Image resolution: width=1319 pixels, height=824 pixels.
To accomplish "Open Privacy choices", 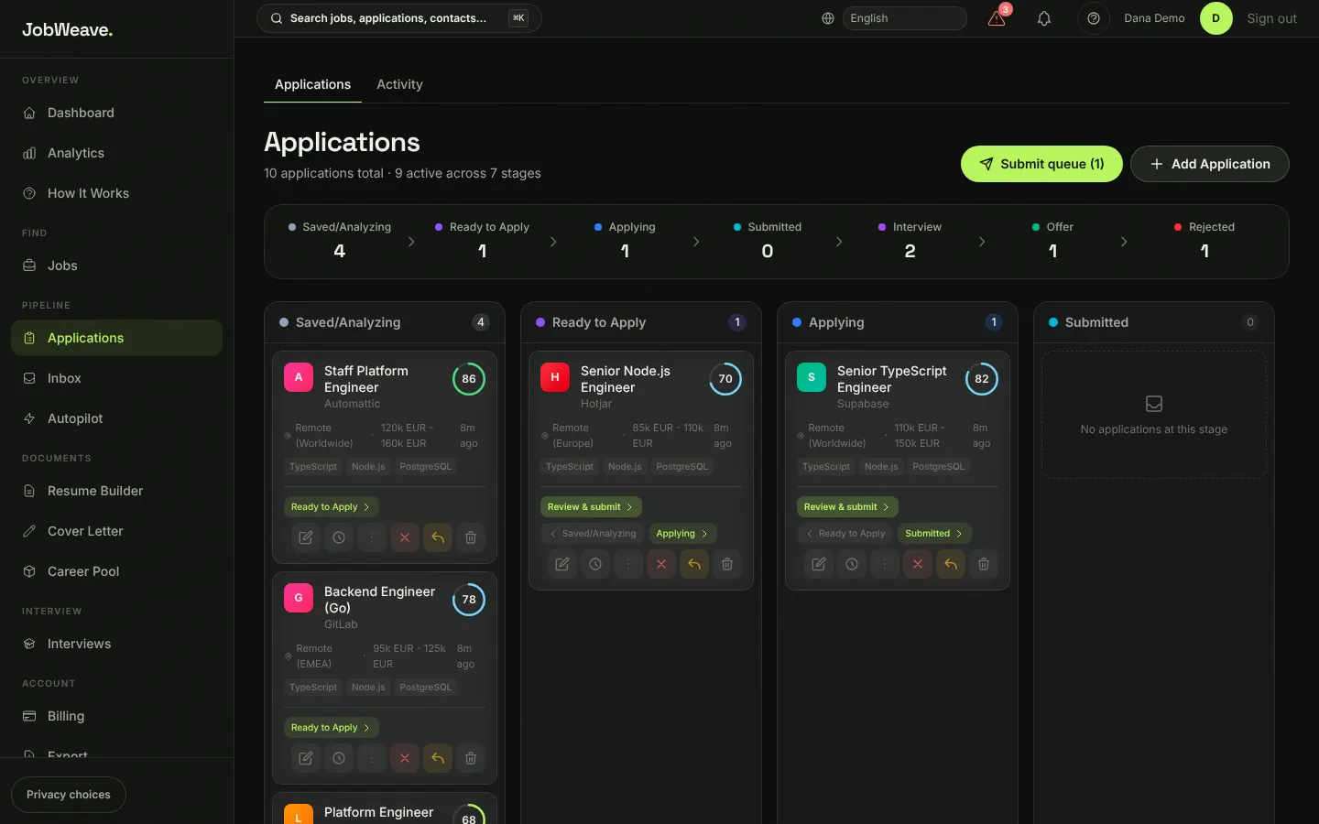I will (x=69, y=795).
